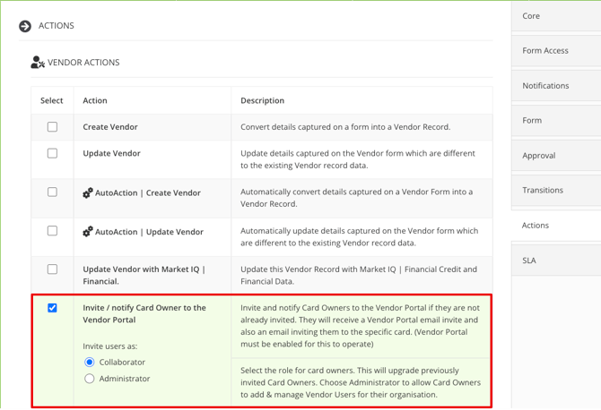Select the AutoAction Update Vendor checkbox
The height and width of the screenshot is (410, 601).
pos(52,231)
